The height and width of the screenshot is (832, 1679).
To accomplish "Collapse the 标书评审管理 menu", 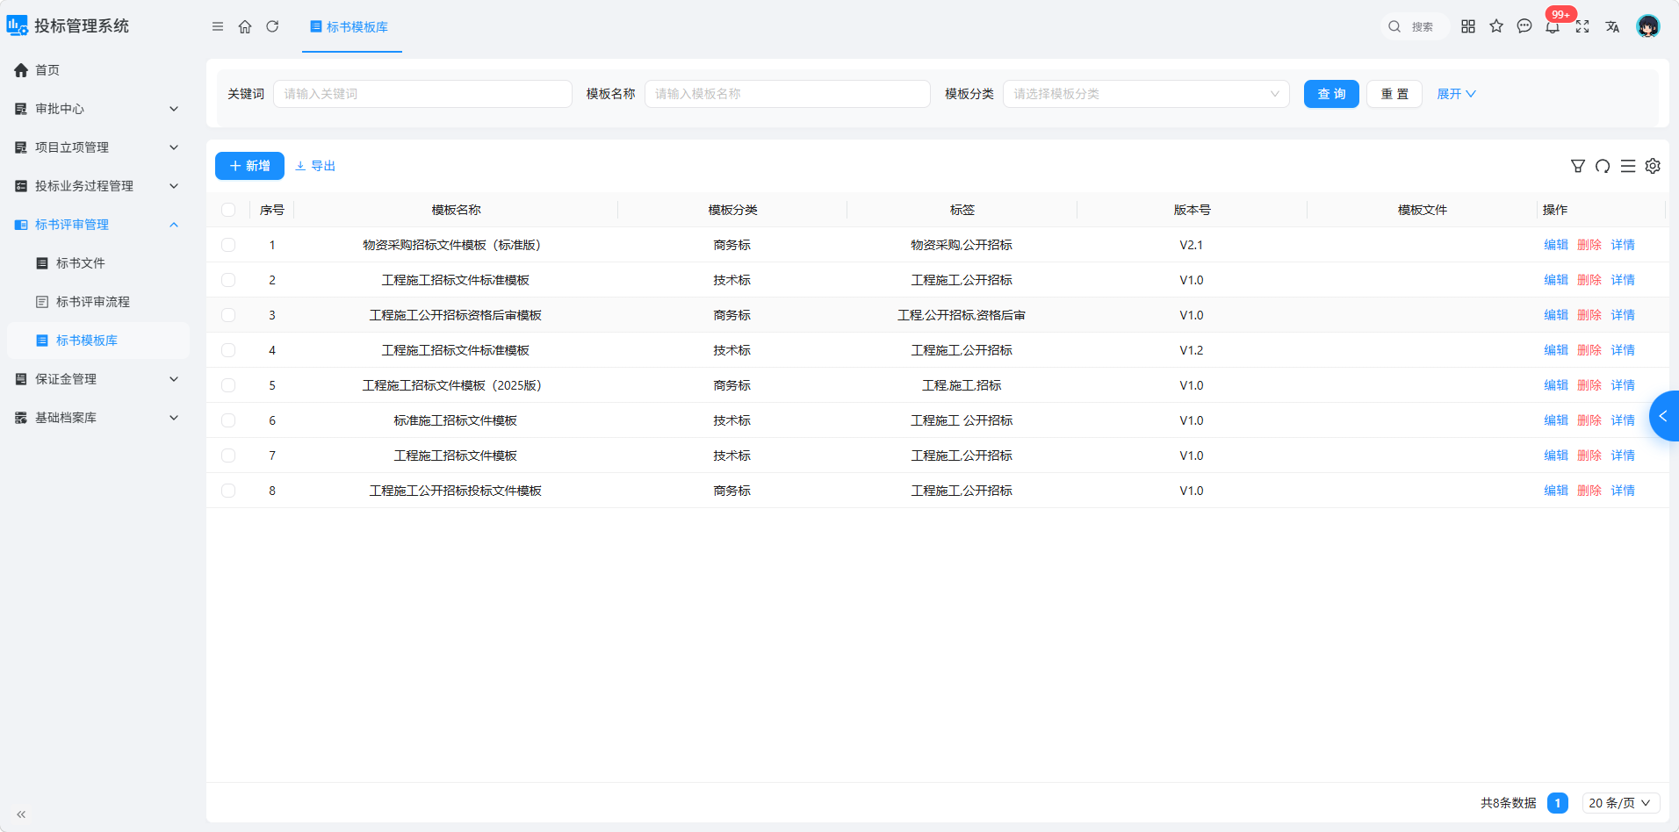I will (97, 225).
